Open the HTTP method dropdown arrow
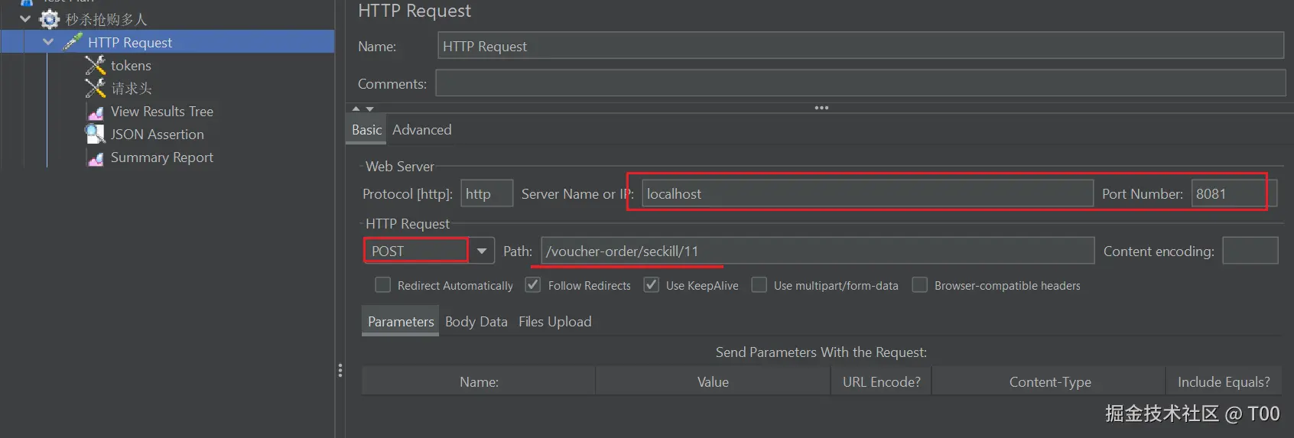The image size is (1294, 438). pyautogui.click(x=482, y=251)
